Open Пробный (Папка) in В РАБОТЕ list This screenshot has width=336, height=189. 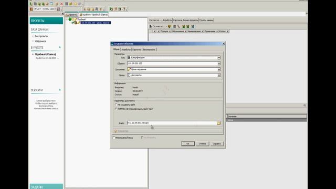[45, 55]
